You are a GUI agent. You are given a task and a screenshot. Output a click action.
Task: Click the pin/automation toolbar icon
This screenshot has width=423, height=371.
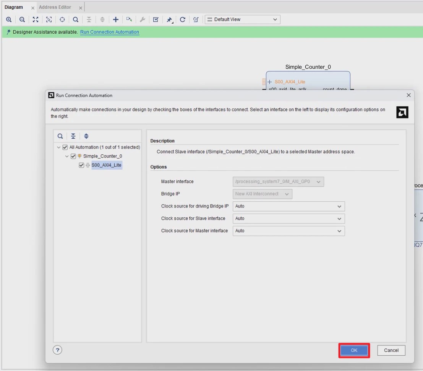click(169, 20)
